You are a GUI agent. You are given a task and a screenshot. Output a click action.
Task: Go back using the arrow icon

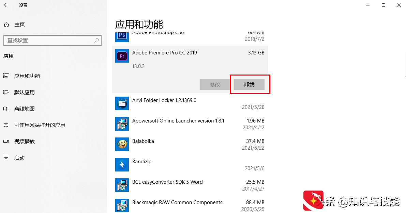(x=6, y=5)
